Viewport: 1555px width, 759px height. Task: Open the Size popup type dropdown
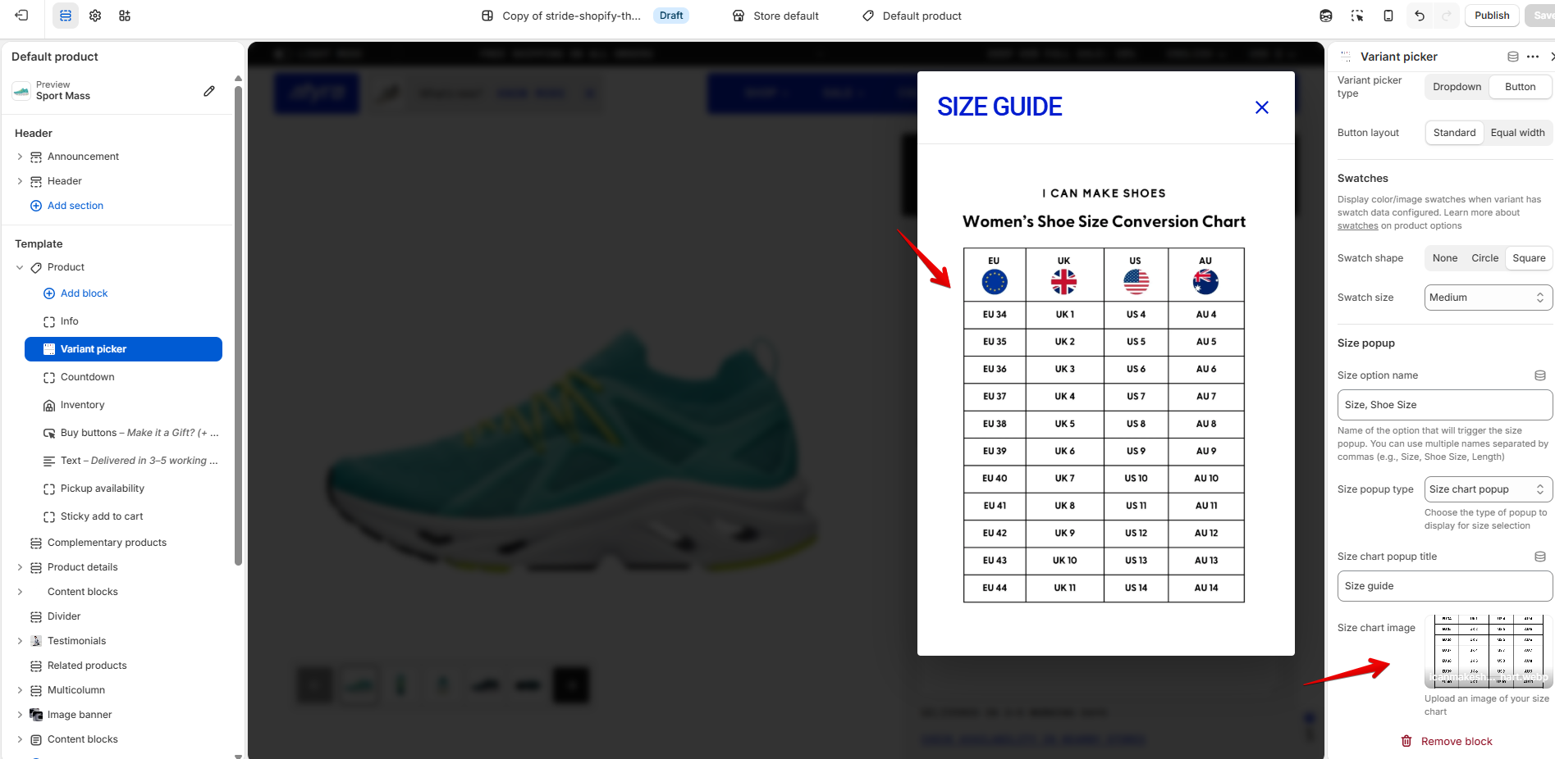1488,489
